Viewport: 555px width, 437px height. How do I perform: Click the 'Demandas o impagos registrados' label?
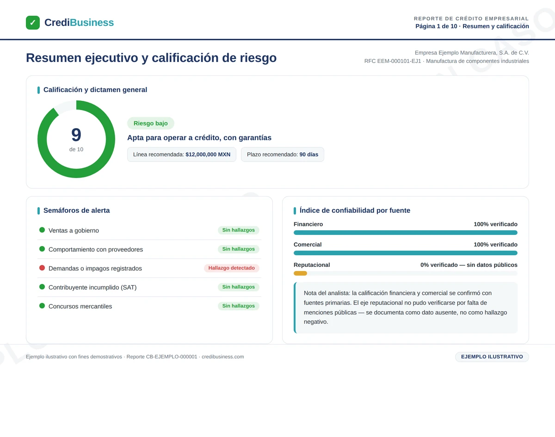[x=95, y=268]
